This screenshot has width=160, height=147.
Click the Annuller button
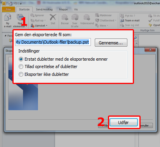146,126
